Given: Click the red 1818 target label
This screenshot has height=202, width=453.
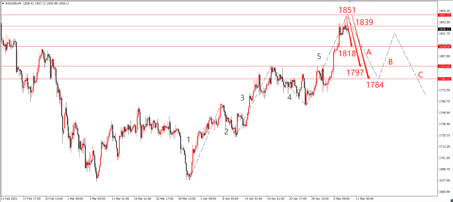Looking at the screenshot, I should pyautogui.click(x=347, y=53).
